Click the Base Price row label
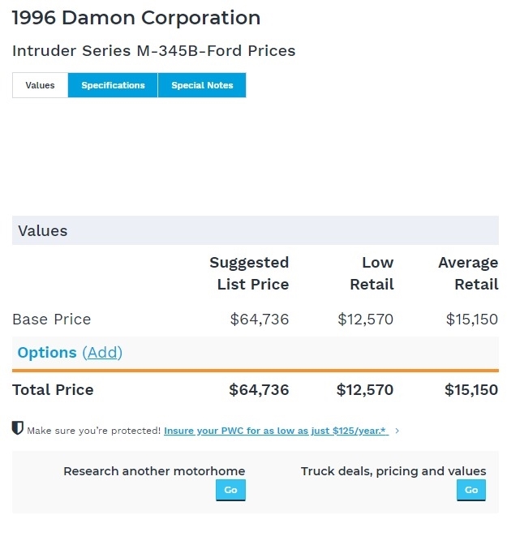This screenshot has width=507, height=545. click(x=51, y=320)
